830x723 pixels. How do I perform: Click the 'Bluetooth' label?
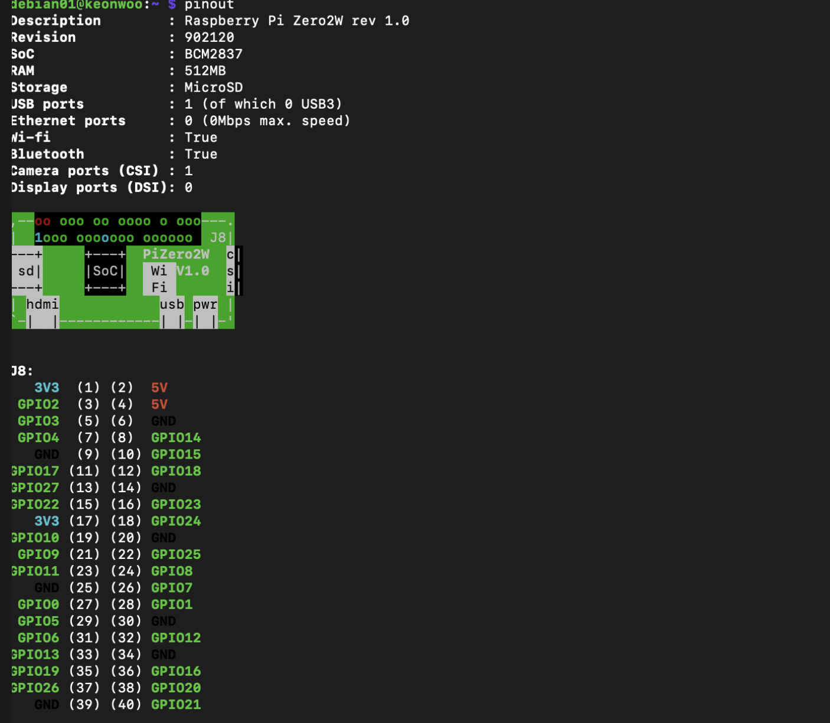[x=47, y=154]
